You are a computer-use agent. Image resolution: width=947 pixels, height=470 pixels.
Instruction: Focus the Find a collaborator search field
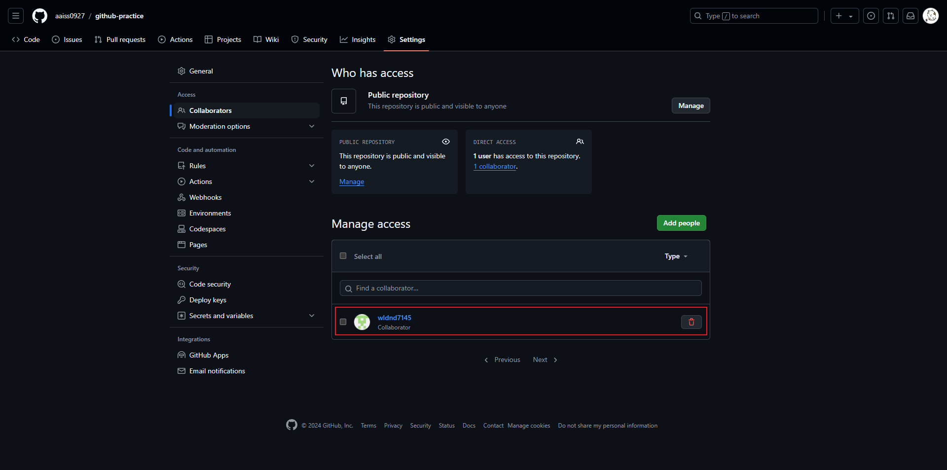[521, 288]
